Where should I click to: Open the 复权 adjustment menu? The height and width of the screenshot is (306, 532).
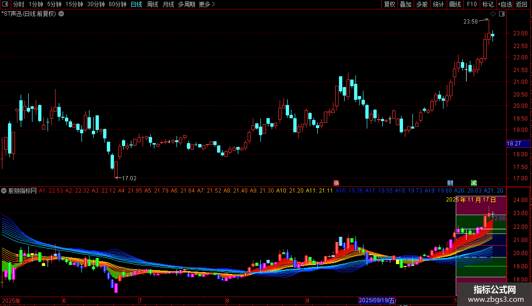[389, 4]
